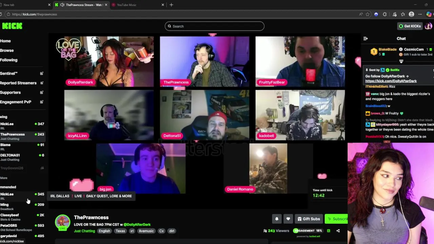Click the KICK logo

[12, 26]
